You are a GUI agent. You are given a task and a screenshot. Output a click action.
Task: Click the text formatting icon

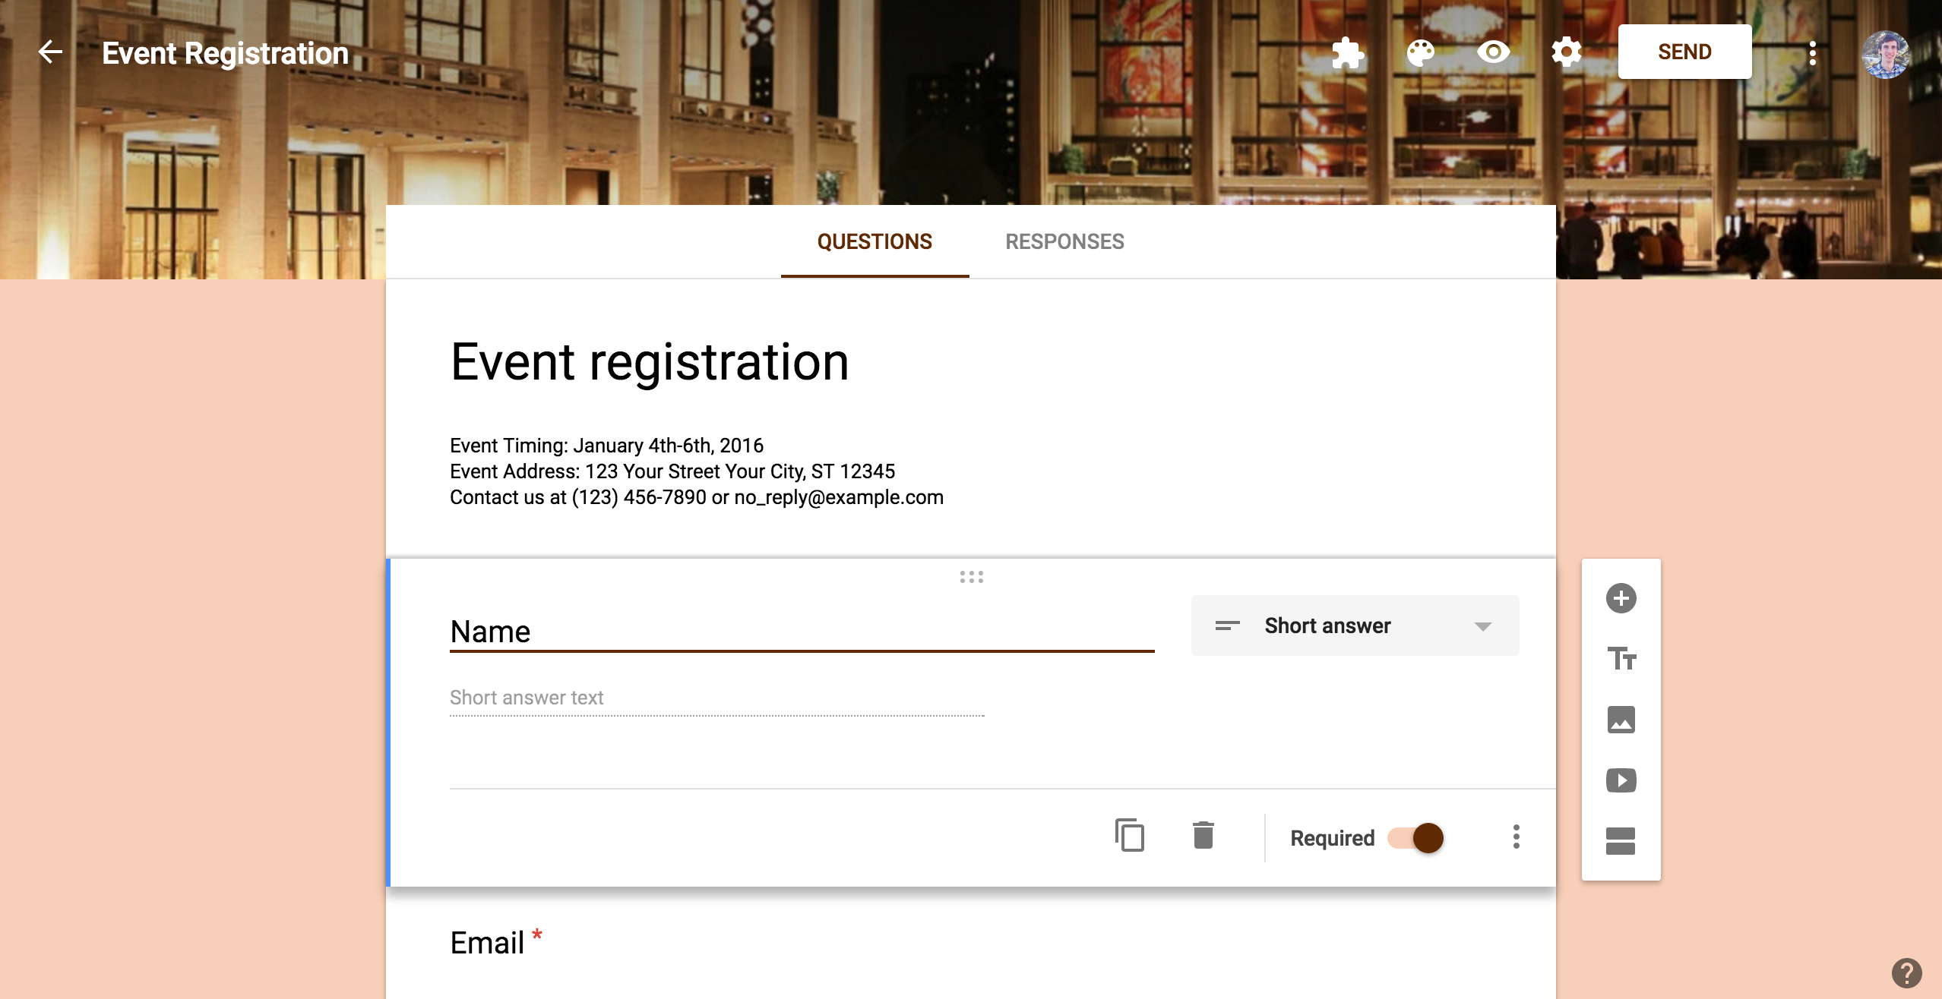(1622, 657)
